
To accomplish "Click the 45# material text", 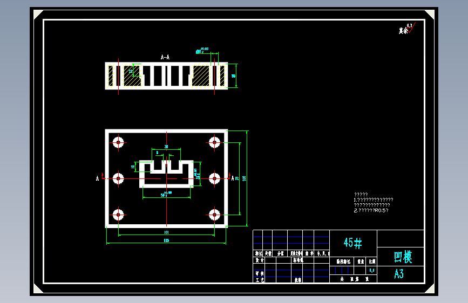I will 353,243.
